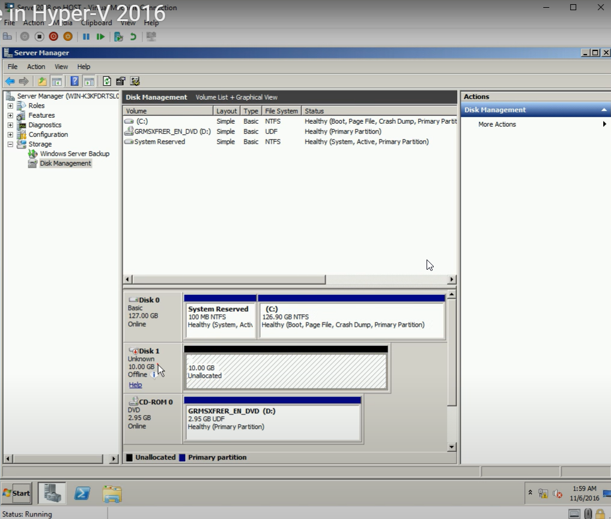Click the Refresh icon in Server Manager toolbar
611x519 pixels.
[x=107, y=82]
